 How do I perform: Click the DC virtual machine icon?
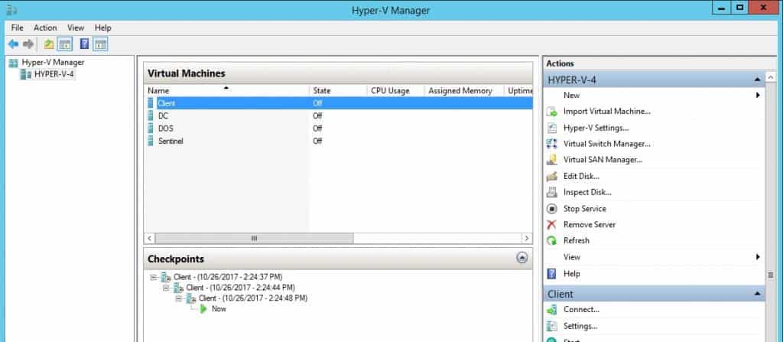(151, 116)
